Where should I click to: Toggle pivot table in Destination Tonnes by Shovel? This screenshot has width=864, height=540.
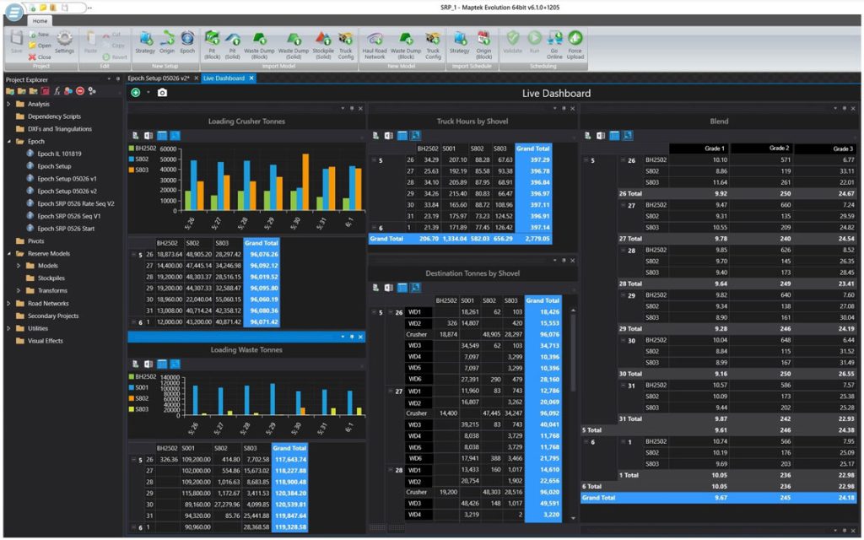tap(402, 288)
